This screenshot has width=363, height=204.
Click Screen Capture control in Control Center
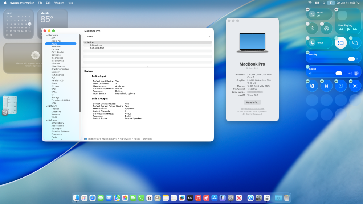355,86
